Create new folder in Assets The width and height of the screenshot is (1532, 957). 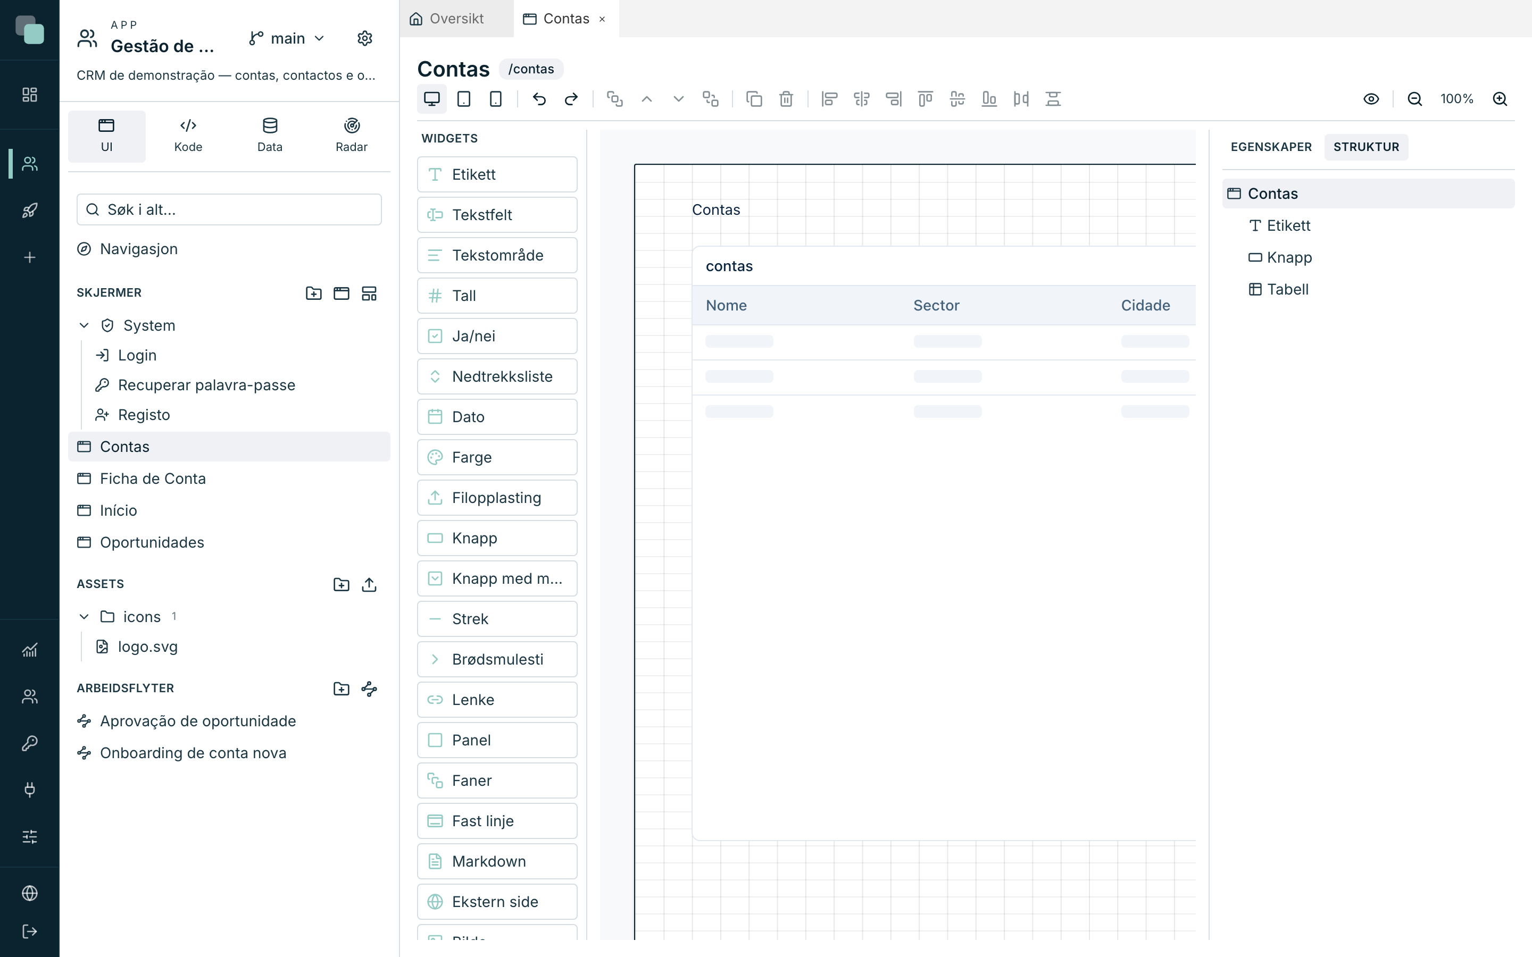(x=341, y=584)
